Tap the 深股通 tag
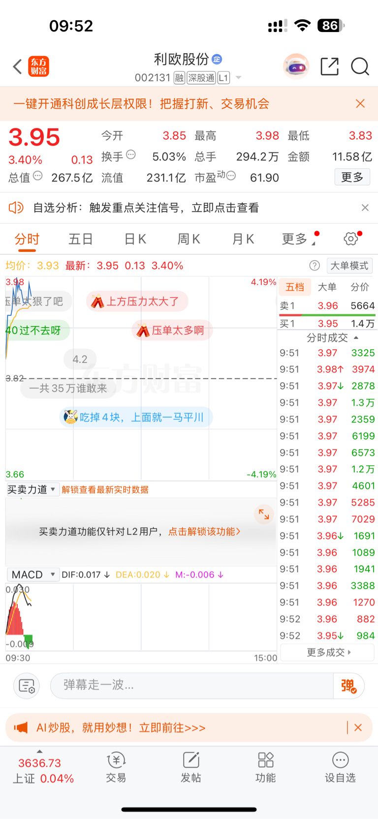The height and width of the screenshot is (819, 378). [201, 78]
